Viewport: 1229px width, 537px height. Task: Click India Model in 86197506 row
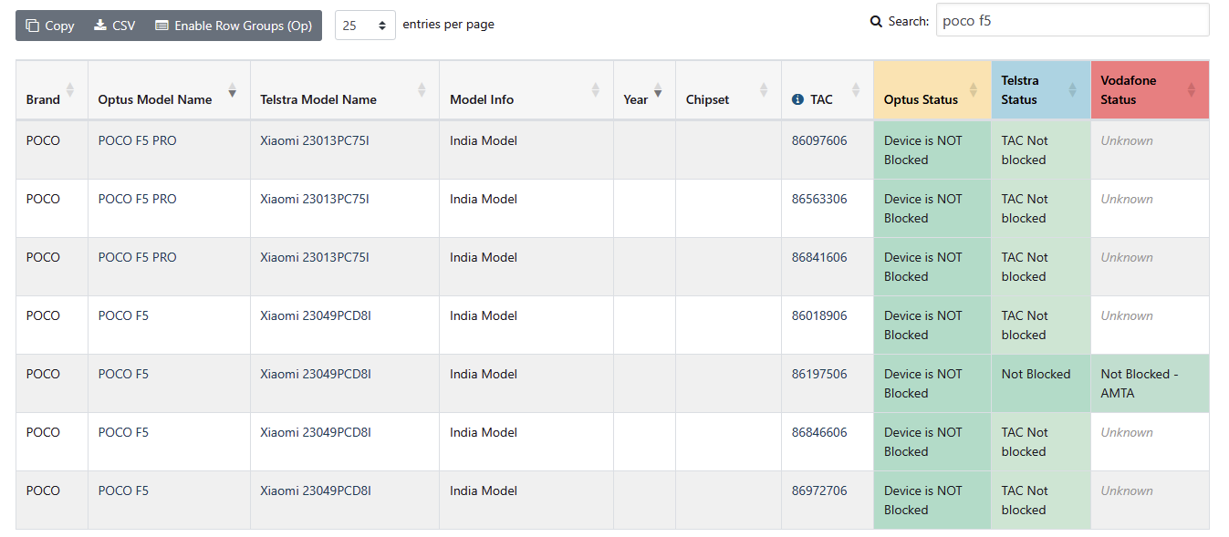pos(484,374)
